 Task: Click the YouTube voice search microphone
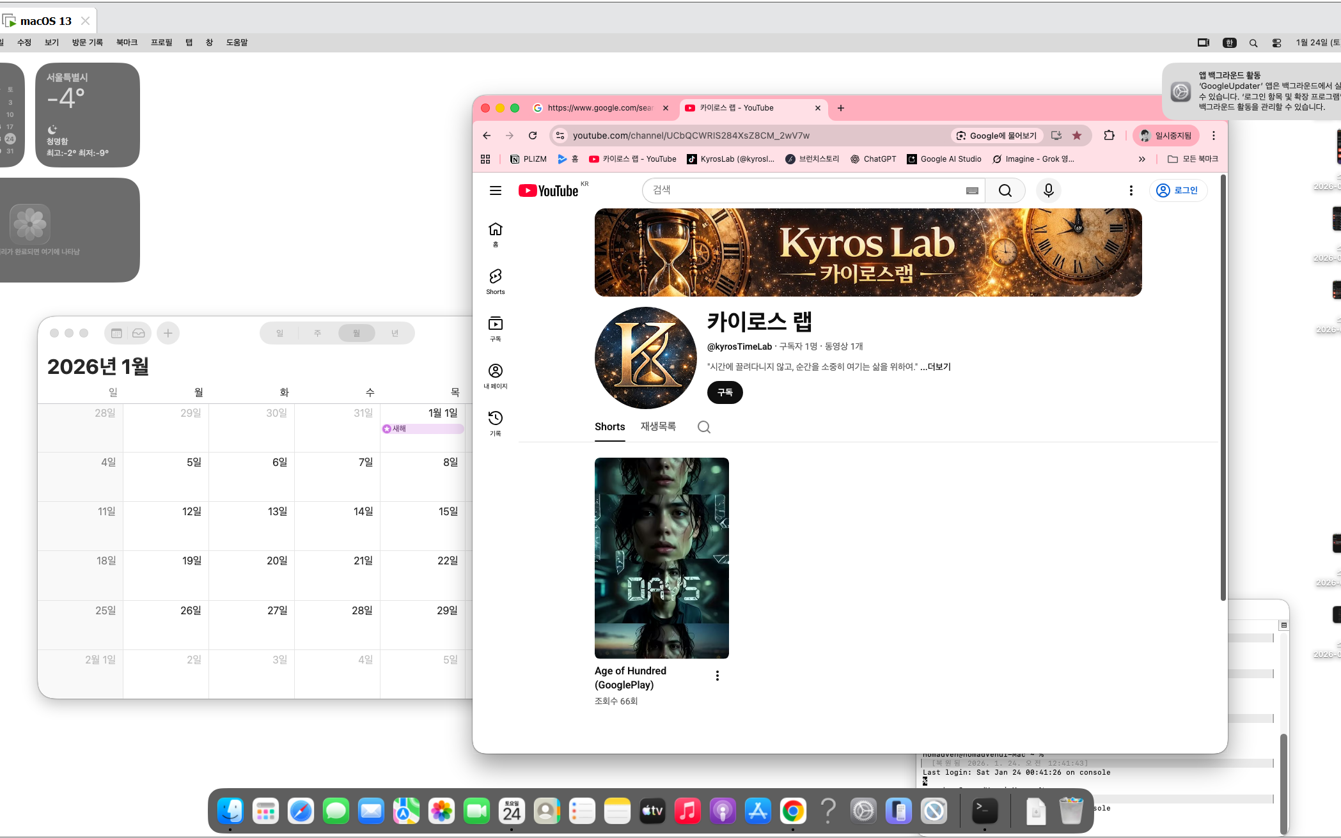(1048, 190)
